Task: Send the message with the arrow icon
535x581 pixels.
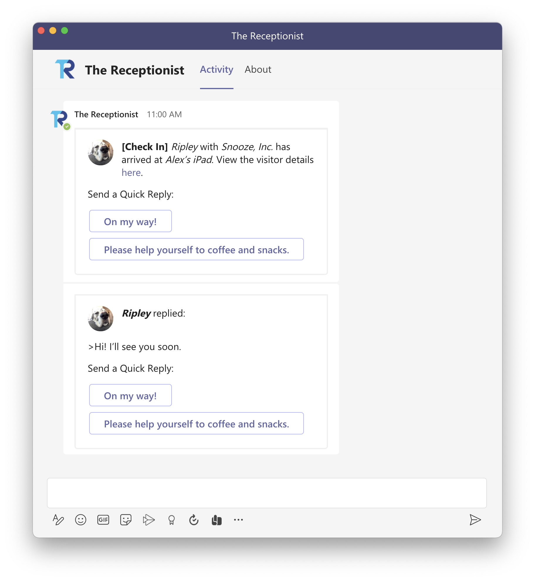Action: click(475, 520)
